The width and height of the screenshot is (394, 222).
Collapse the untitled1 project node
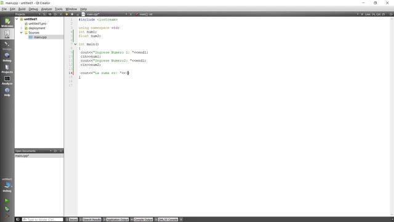pyautogui.click(x=17, y=19)
